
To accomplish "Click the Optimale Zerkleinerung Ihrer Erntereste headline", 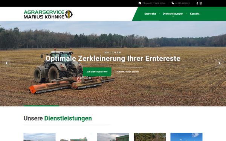I will pyautogui.click(x=113, y=58).
